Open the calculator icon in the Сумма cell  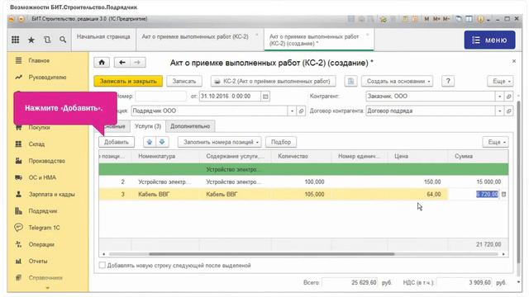[x=503, y=195]
